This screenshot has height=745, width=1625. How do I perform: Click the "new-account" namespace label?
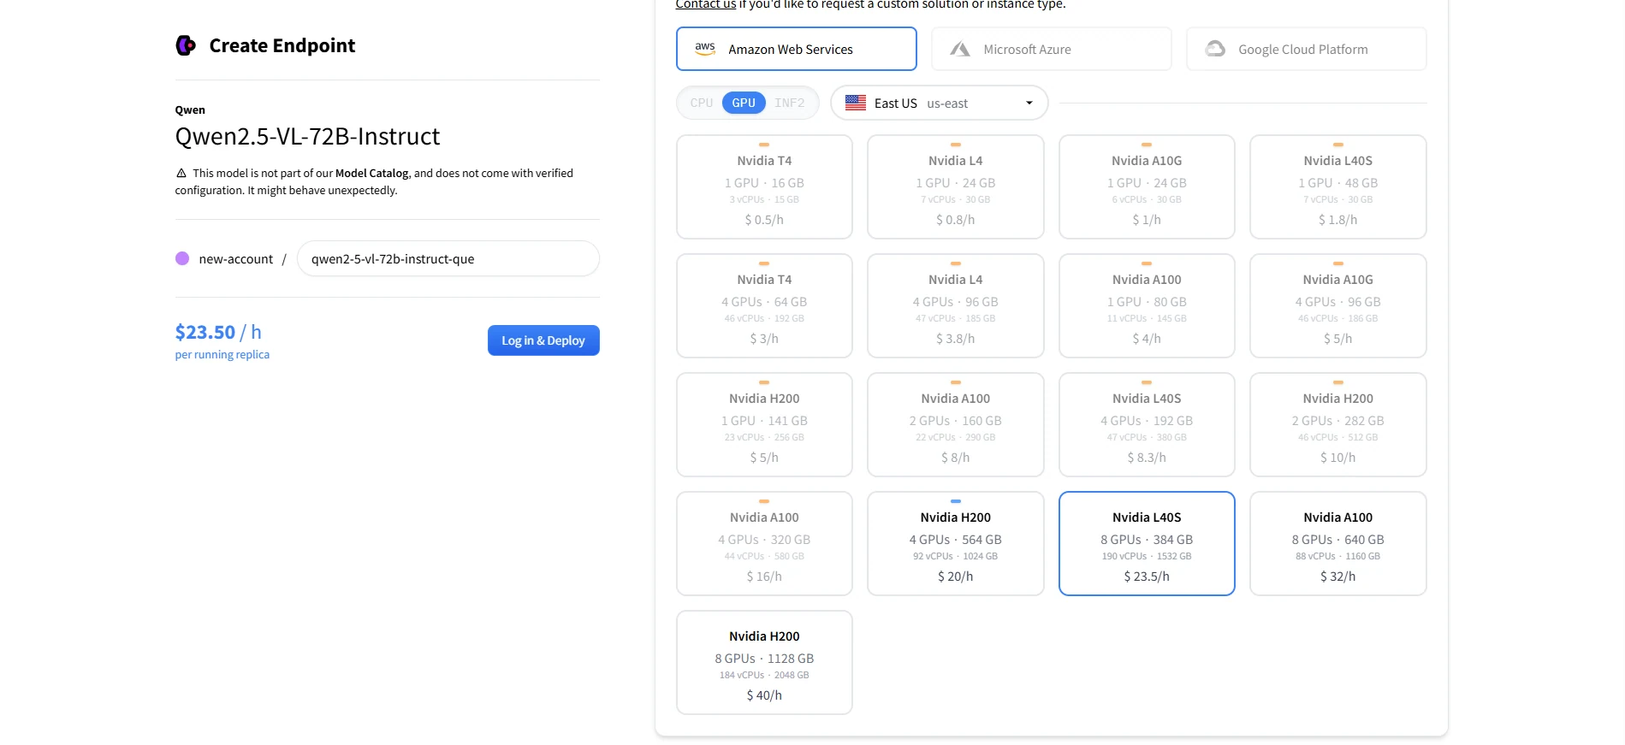(236, 259)
